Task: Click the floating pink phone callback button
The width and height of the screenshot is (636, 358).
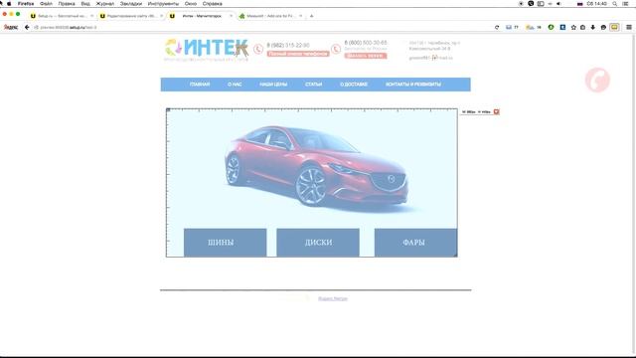Action: (x=597, y=80)
